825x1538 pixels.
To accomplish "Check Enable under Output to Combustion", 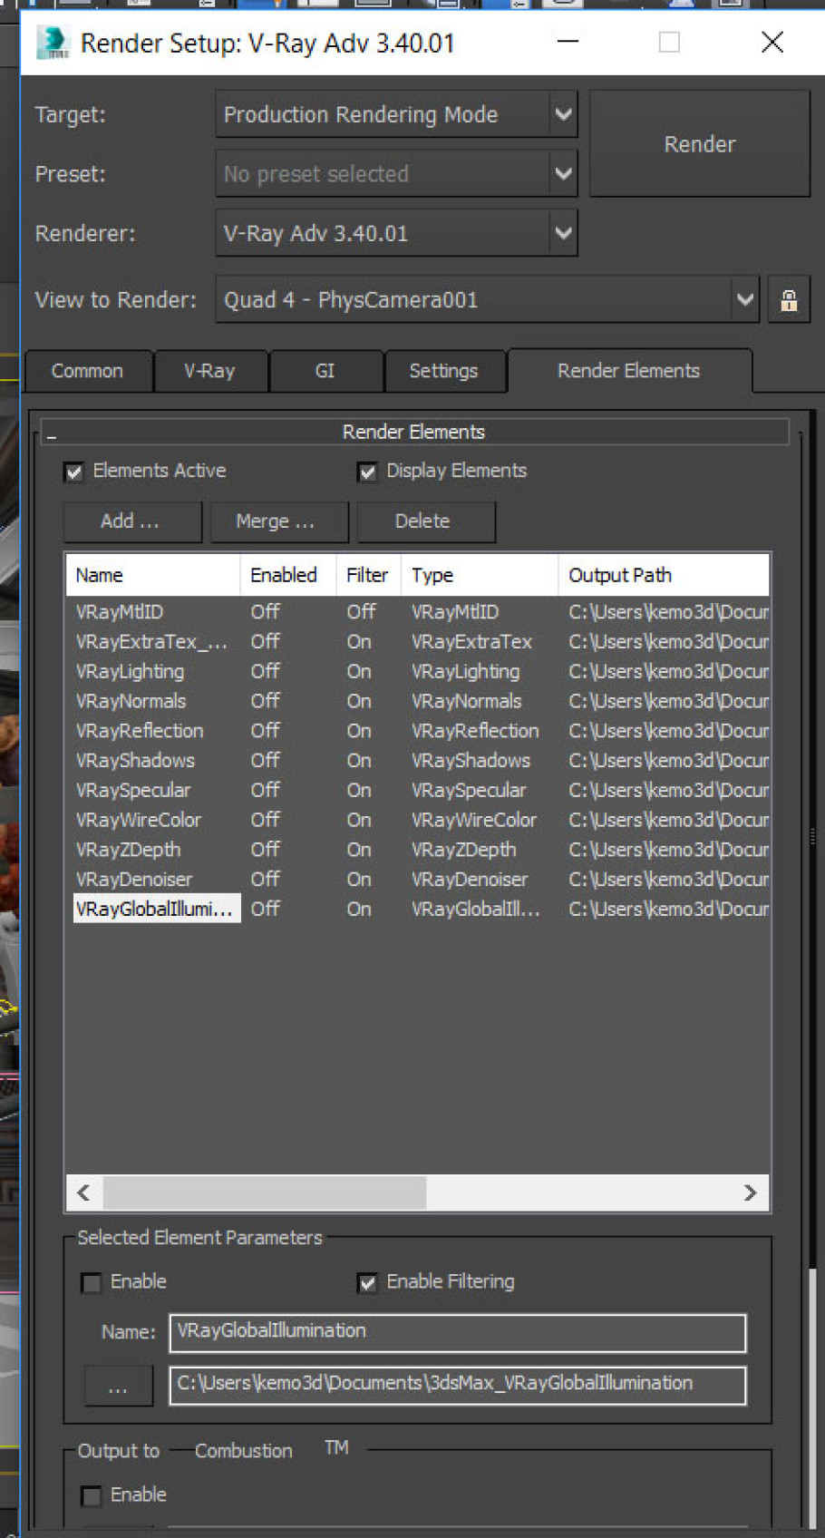I will (x=91, y=1495).
